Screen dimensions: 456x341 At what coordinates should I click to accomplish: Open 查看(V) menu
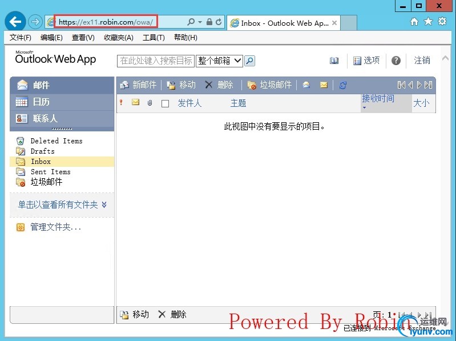[x=83, y=38]
